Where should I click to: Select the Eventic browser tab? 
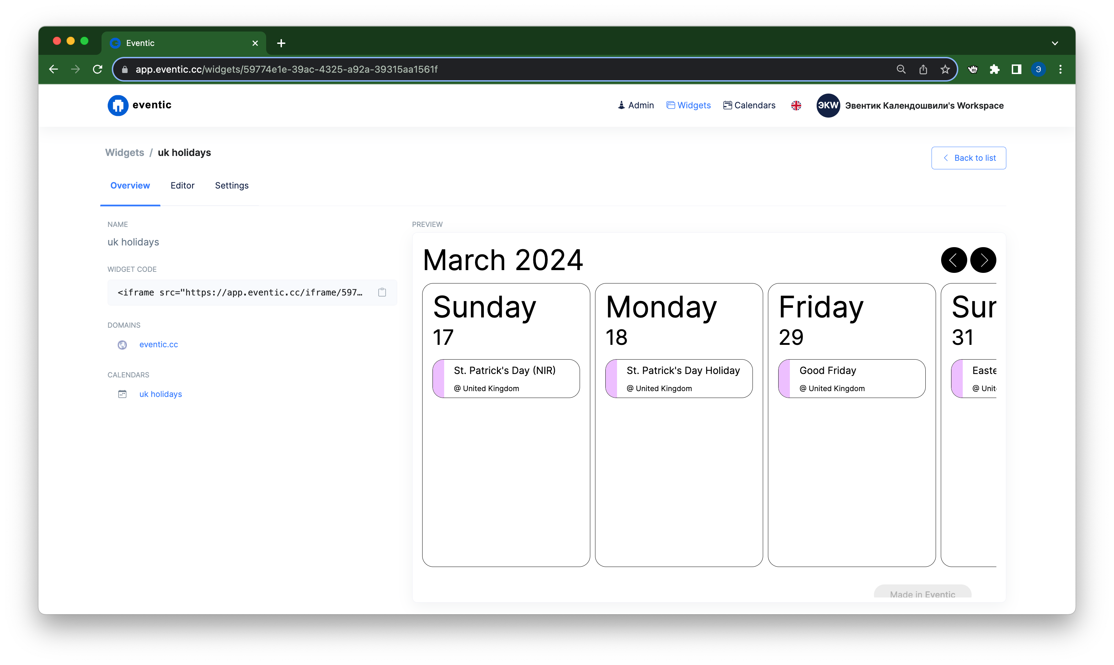coord(184,43)
